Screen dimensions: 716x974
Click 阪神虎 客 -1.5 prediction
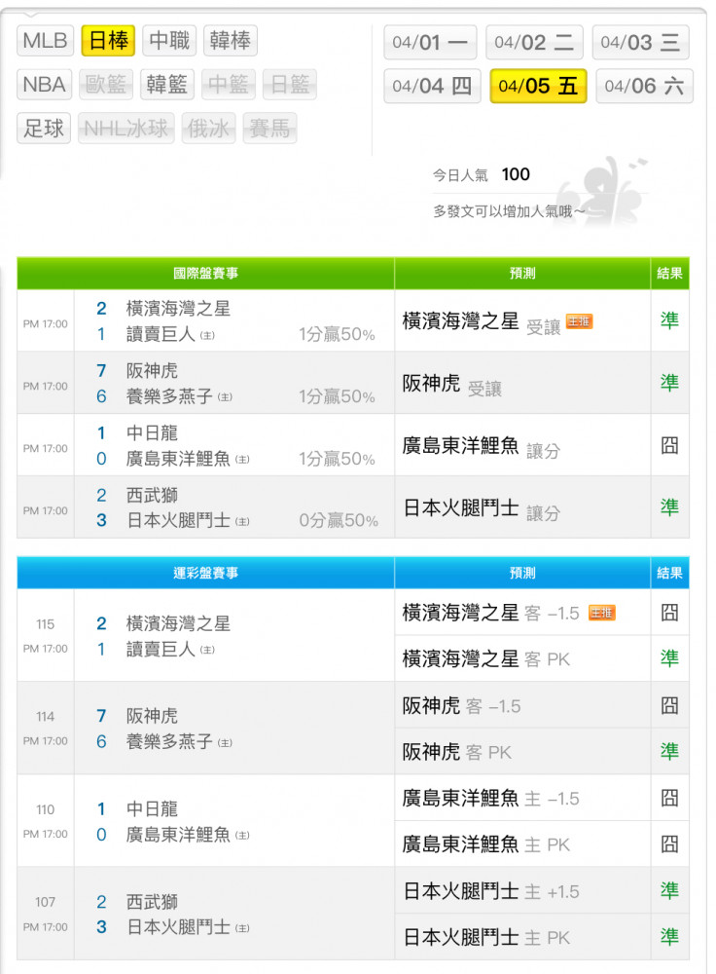coord(461,705)
